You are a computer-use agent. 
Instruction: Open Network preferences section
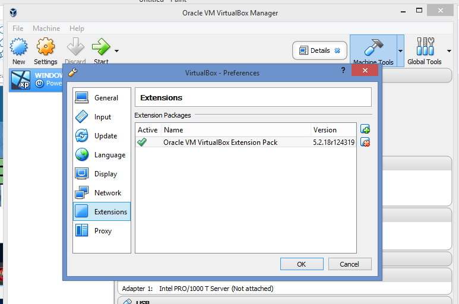[102, 193]
